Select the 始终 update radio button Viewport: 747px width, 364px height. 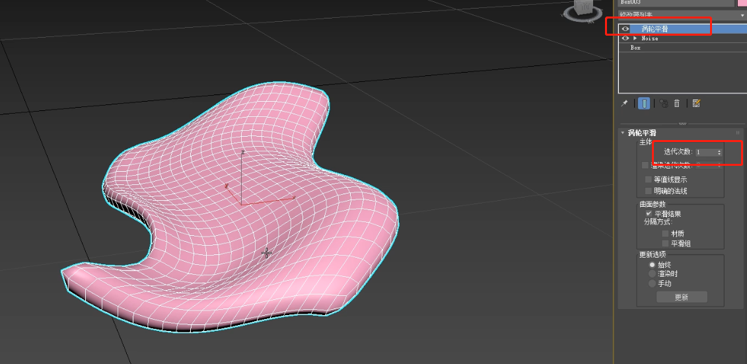(x=652, y=264)
